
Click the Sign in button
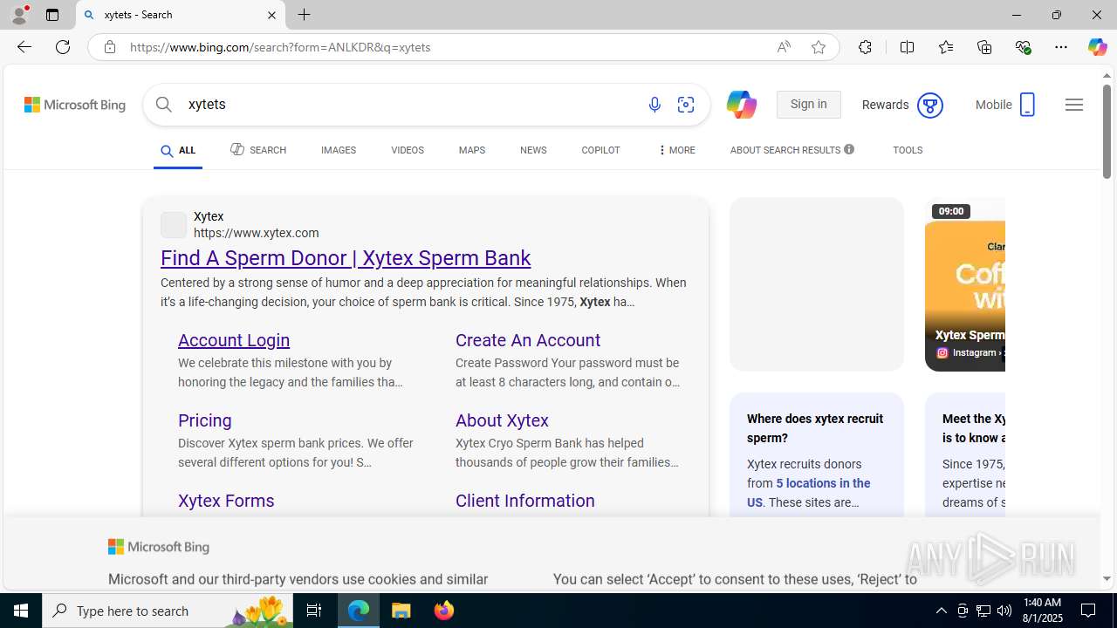[x=808, y=105]
